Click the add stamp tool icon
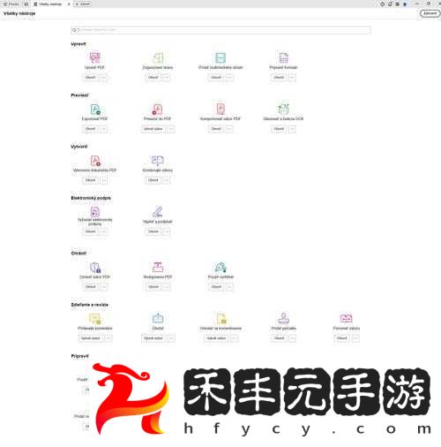 (x=283, y=318)
